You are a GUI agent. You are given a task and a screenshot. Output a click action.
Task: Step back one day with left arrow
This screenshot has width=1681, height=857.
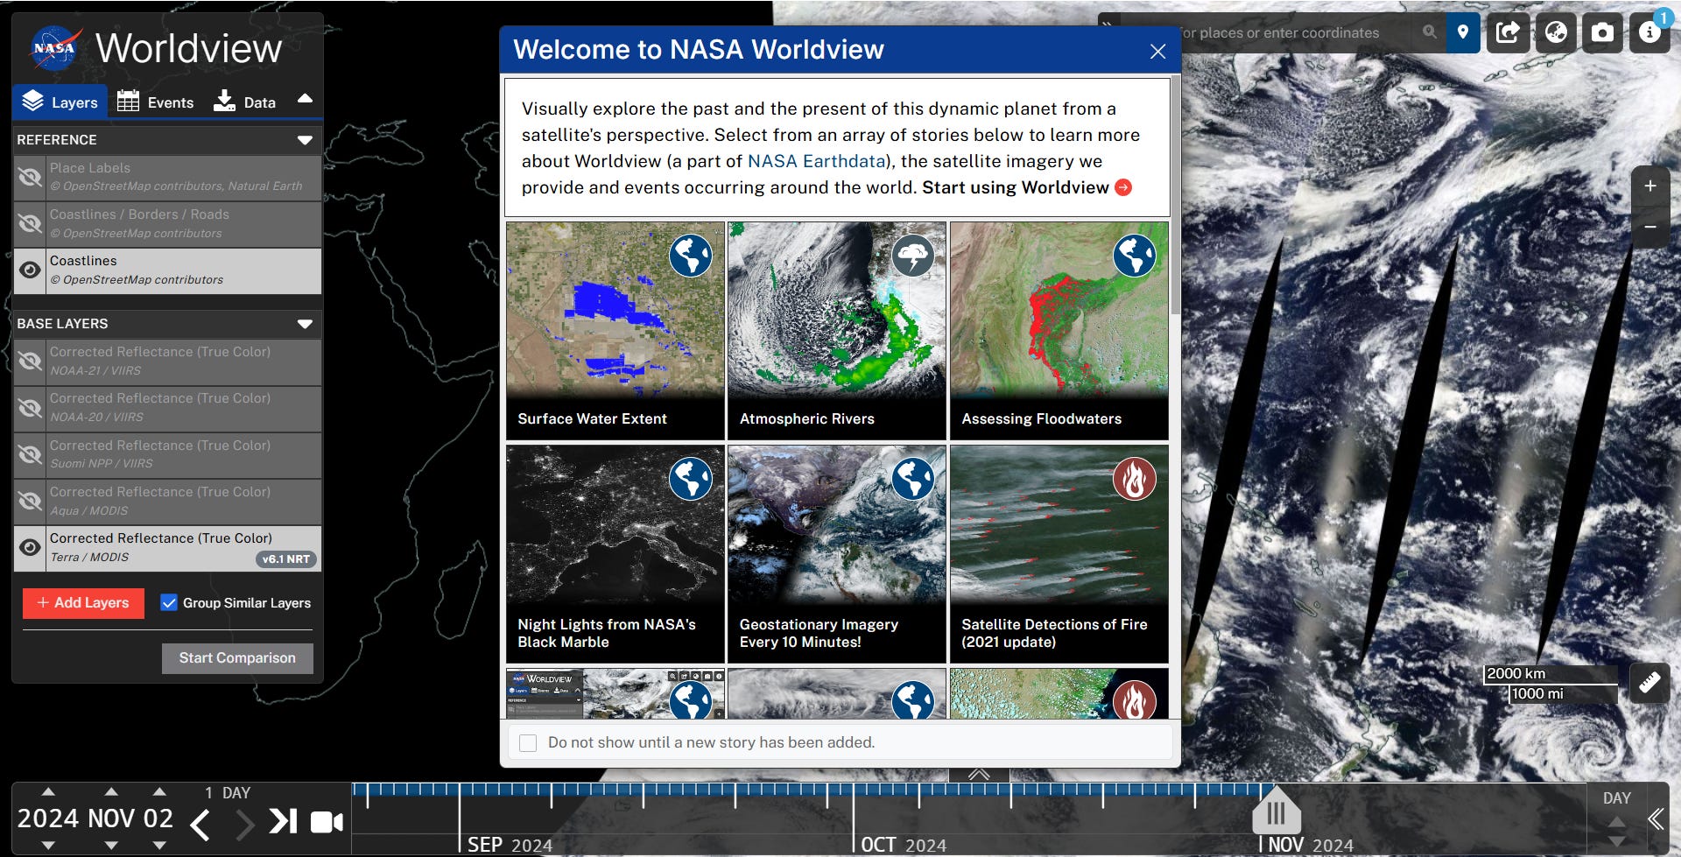tap(200, 824)
